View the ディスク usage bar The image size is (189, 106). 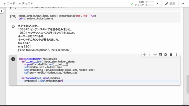[150, 5]
